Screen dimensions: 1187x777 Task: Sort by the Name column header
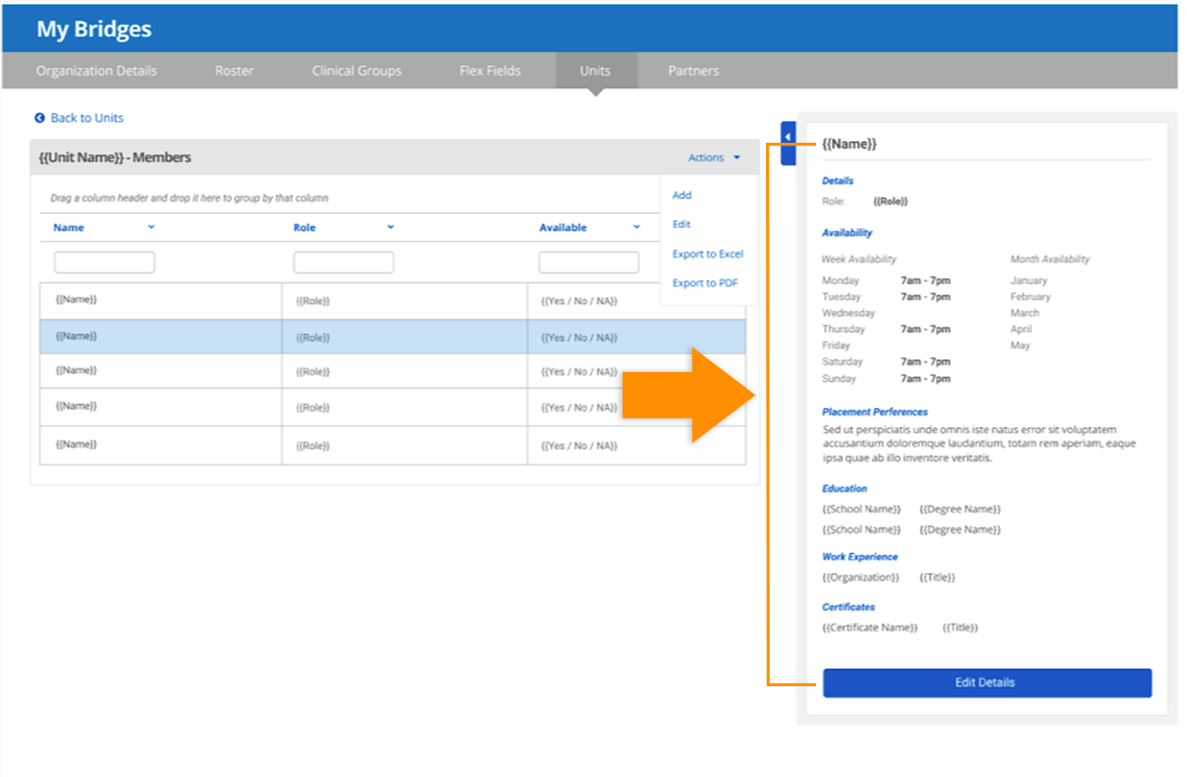click(x=69, y=227)
